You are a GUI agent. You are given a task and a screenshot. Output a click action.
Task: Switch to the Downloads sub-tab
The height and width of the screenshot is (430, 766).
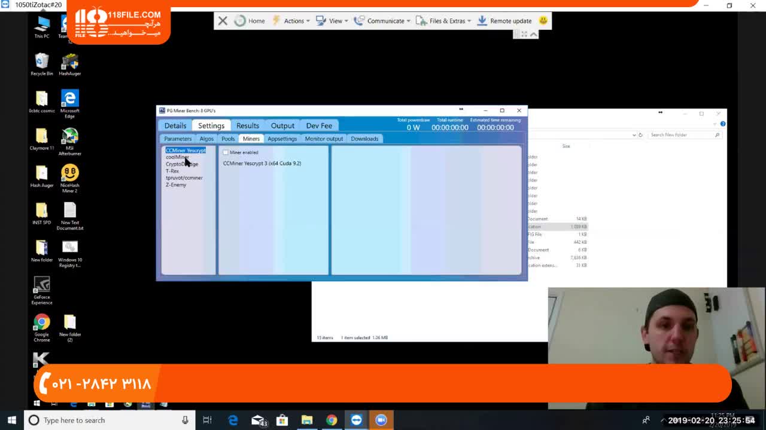click(x=364, y=139)
